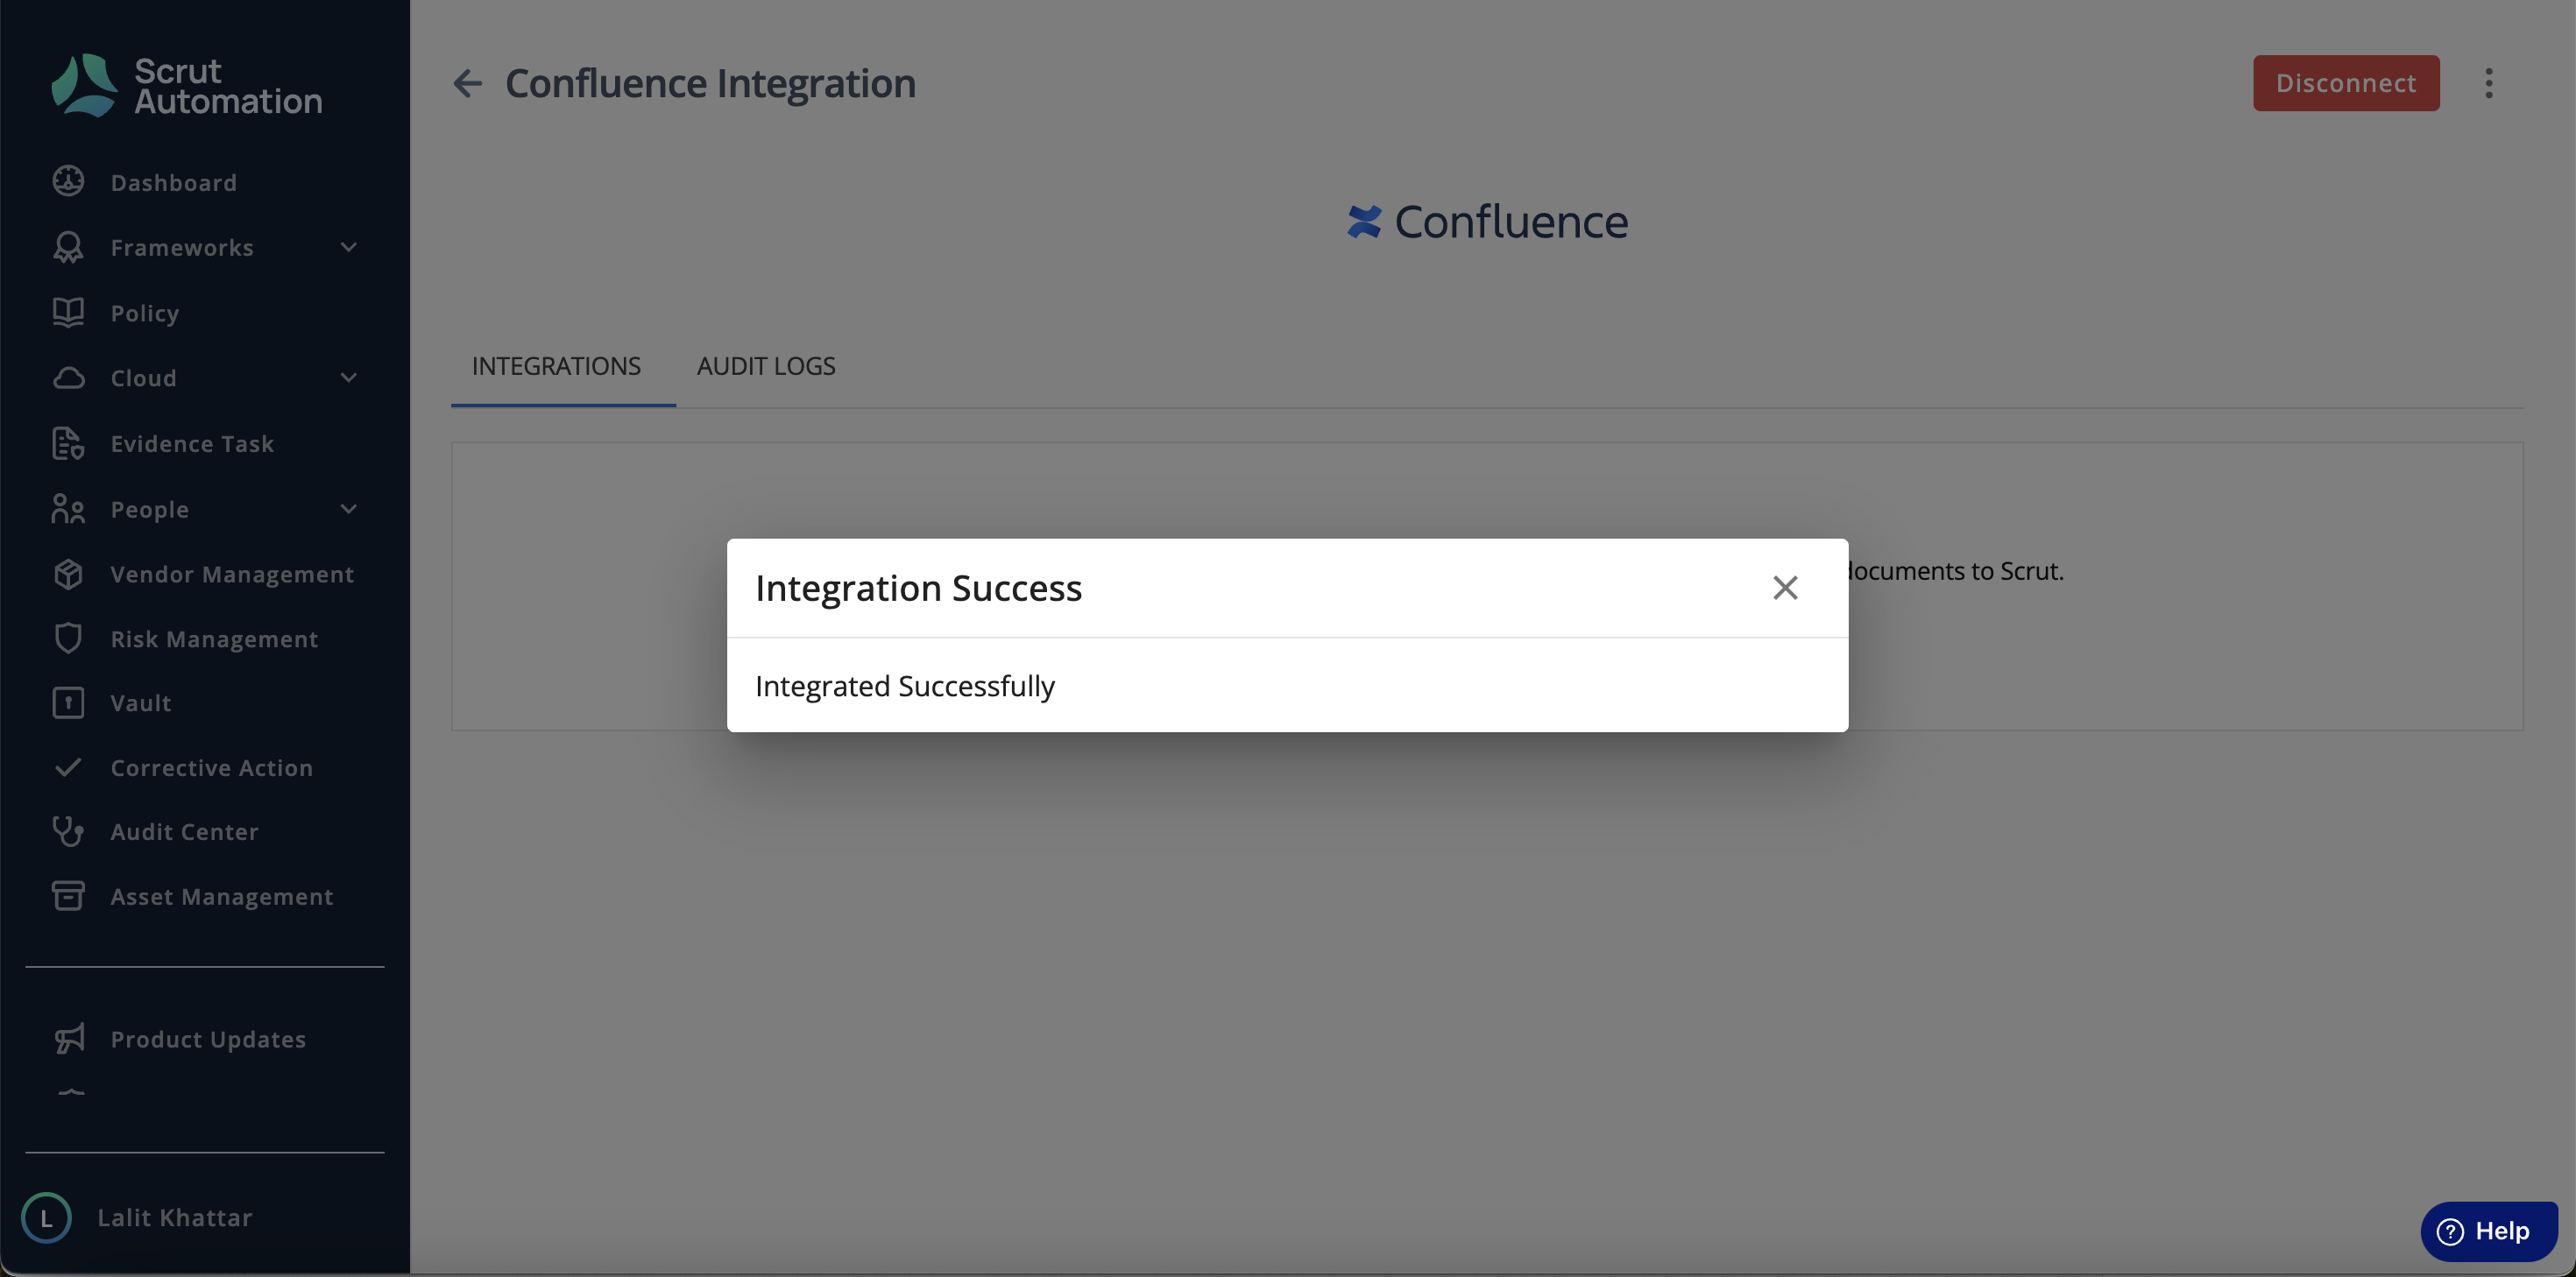Open the Dashboard menu item
The height and width of the screenshot is (1277, 2576).
174,183
